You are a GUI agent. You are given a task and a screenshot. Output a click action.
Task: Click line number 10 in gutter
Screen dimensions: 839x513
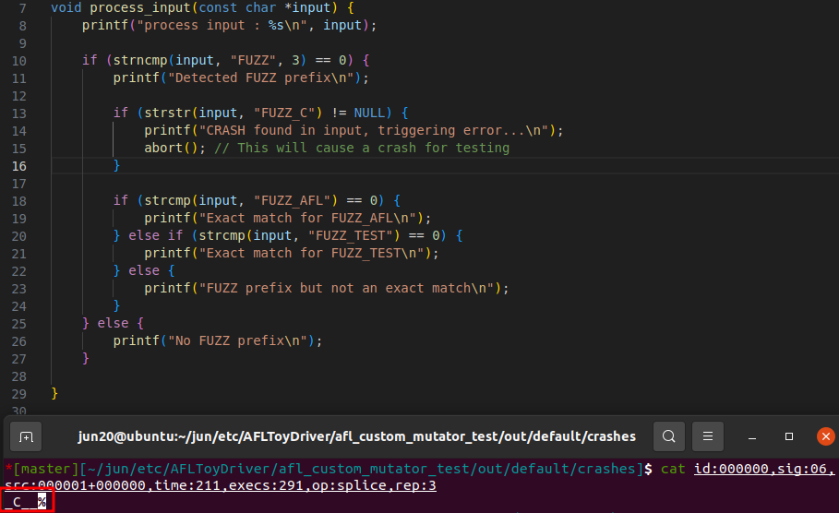(x=18, y=61)
